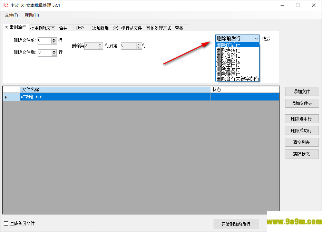Select the AI攻略.txt file row

[x=141, y=97]
